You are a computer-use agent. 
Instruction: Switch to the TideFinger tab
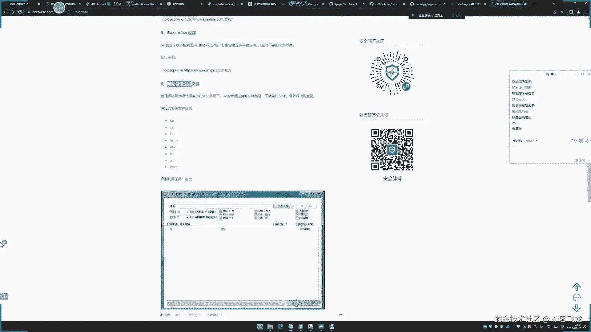(467, 4)
